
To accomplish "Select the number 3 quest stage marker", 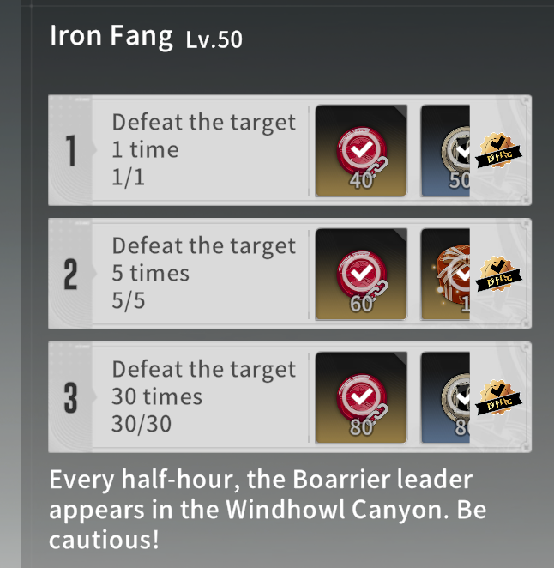I will [70, 398].
